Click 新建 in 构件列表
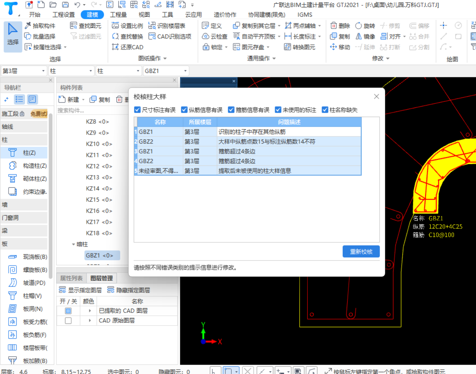The height and width of the screenshot is (374, 476). click(x=69, y=100)
